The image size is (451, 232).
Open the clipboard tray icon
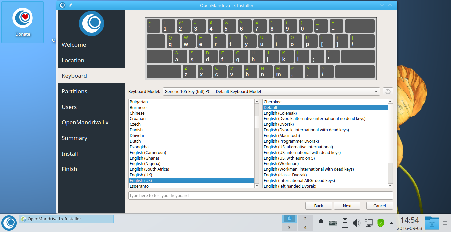(321, 223)
